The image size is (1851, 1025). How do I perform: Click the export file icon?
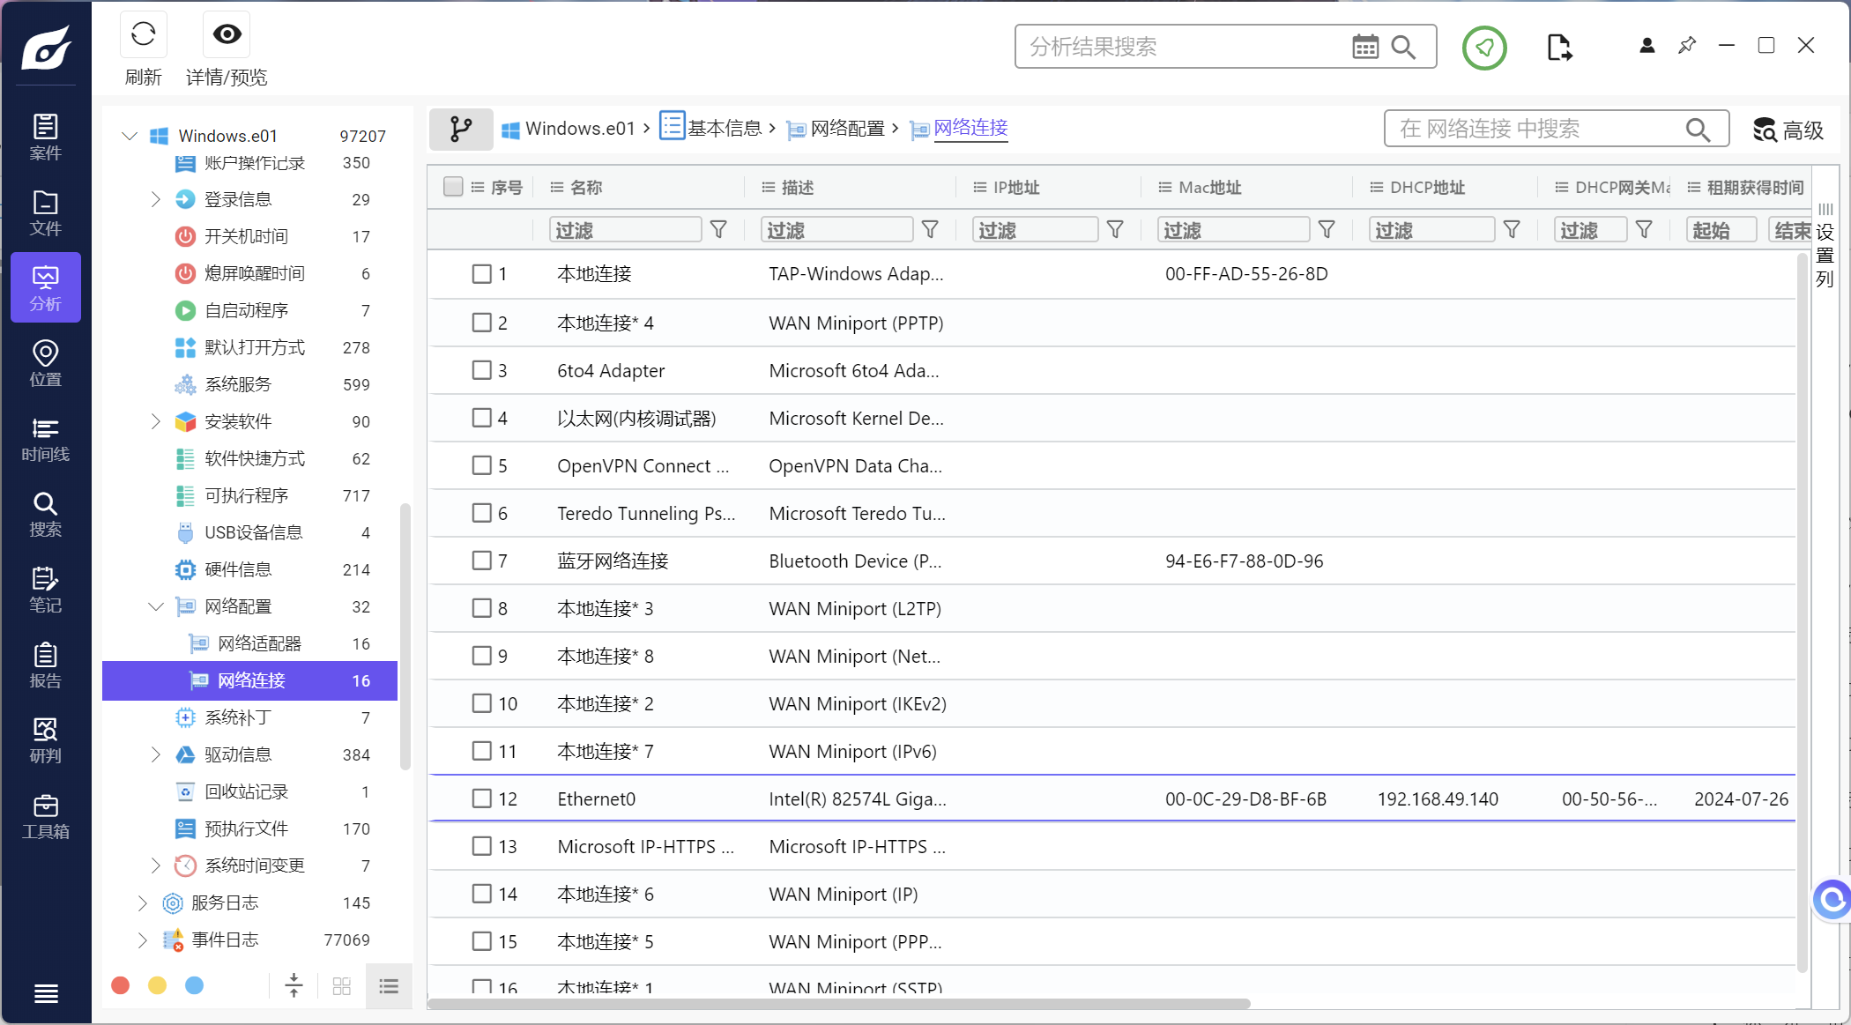pos(1558,48)
